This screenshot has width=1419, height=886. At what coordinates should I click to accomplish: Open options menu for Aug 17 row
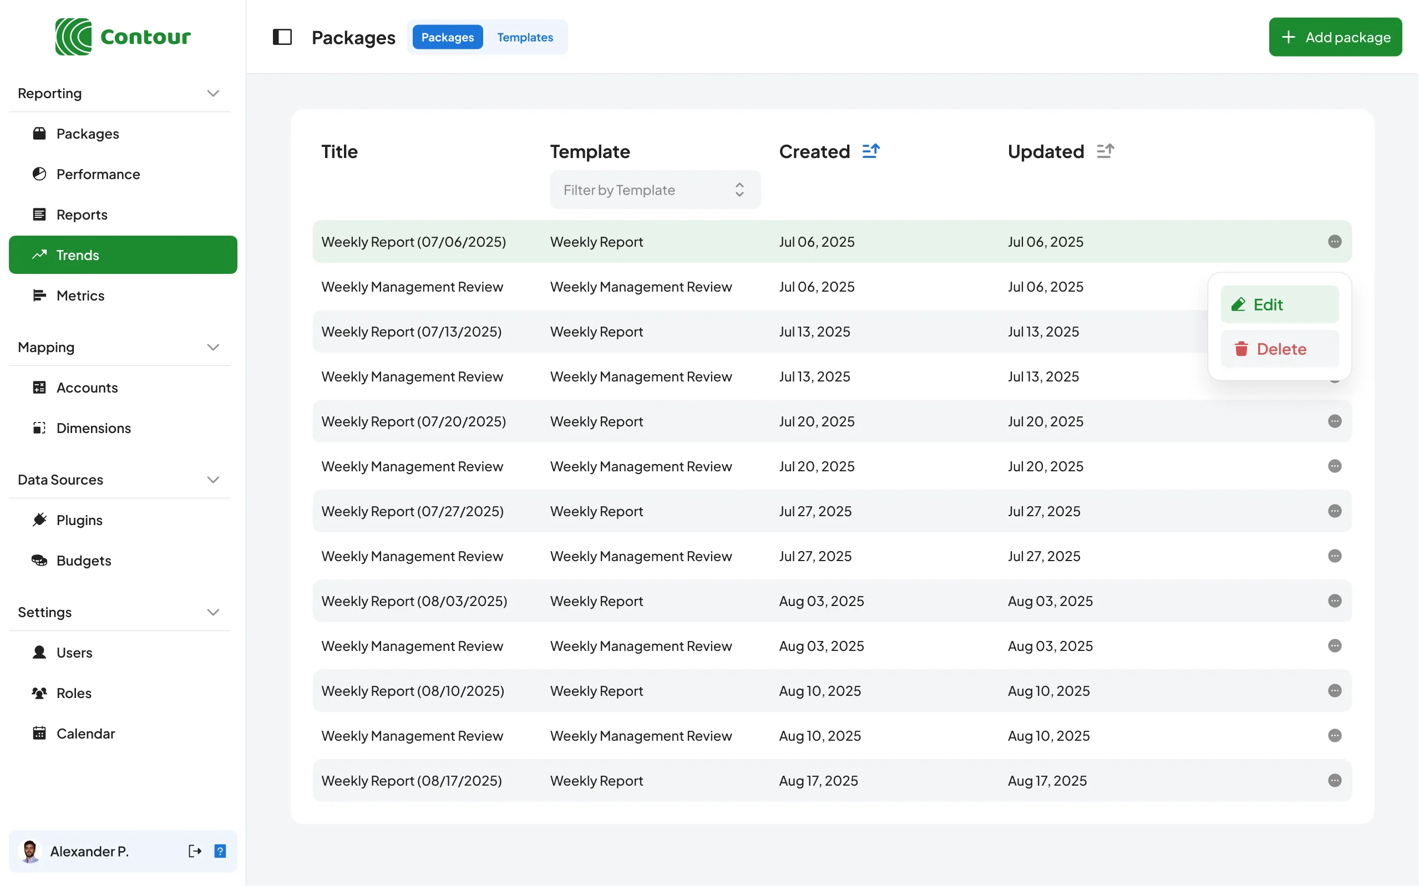point(1334,780)
